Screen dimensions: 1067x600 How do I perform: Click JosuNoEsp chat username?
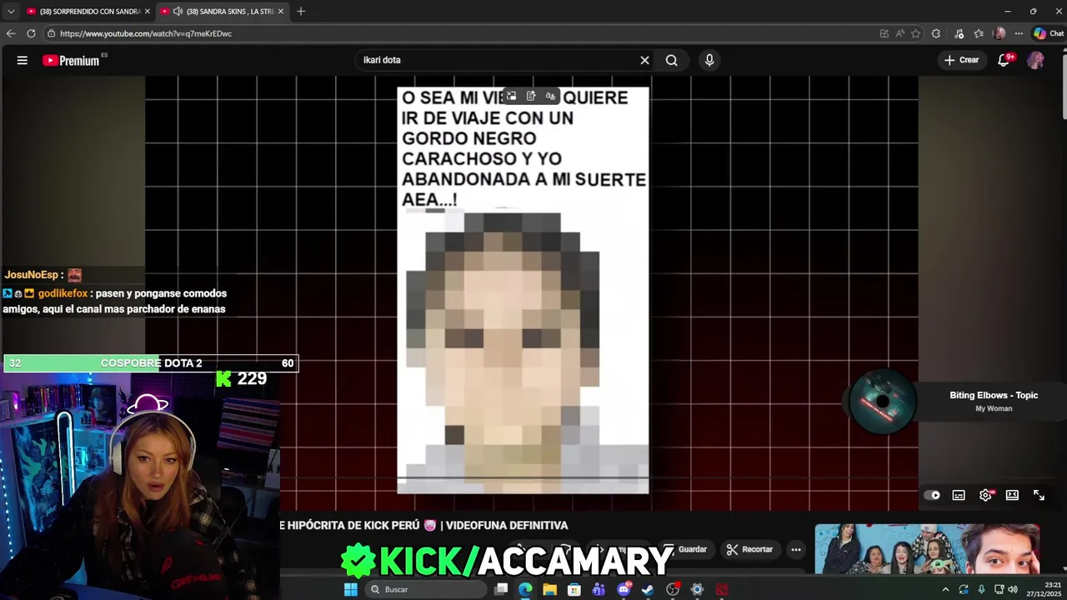point(31,275)
